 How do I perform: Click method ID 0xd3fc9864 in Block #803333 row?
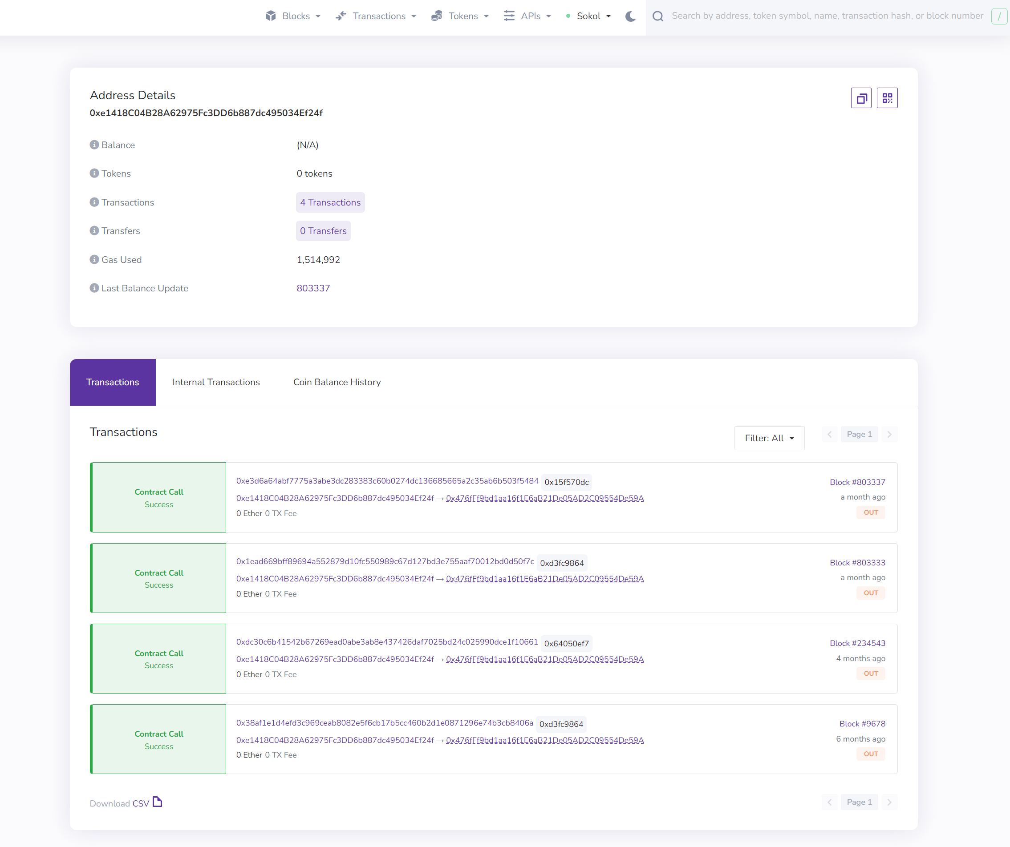(x=562, y=563)
